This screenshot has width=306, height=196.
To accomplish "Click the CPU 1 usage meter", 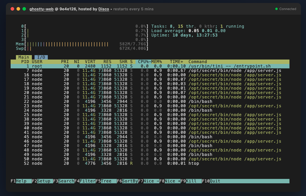I will [x=85, y=31].
